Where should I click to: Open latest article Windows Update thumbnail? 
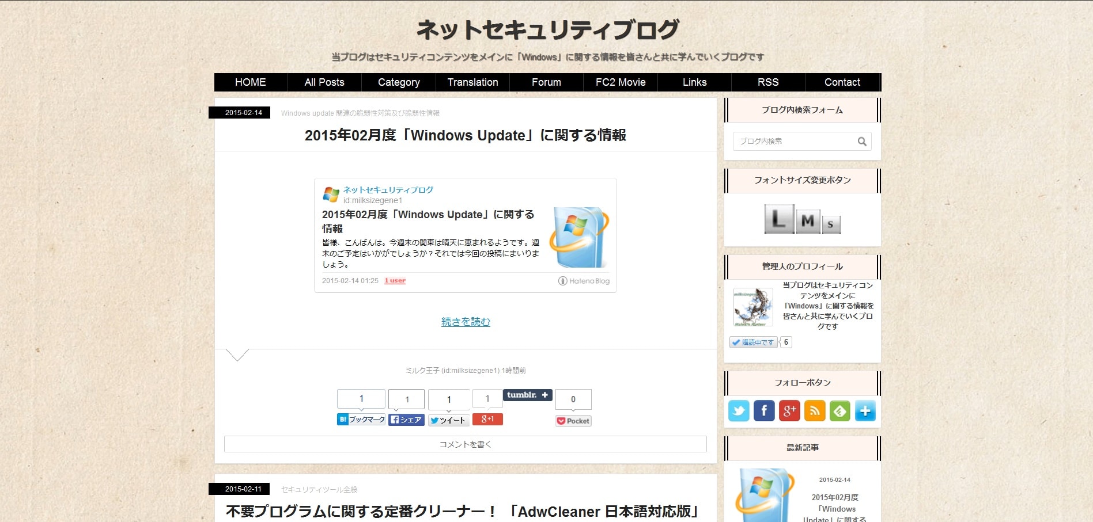765,495
